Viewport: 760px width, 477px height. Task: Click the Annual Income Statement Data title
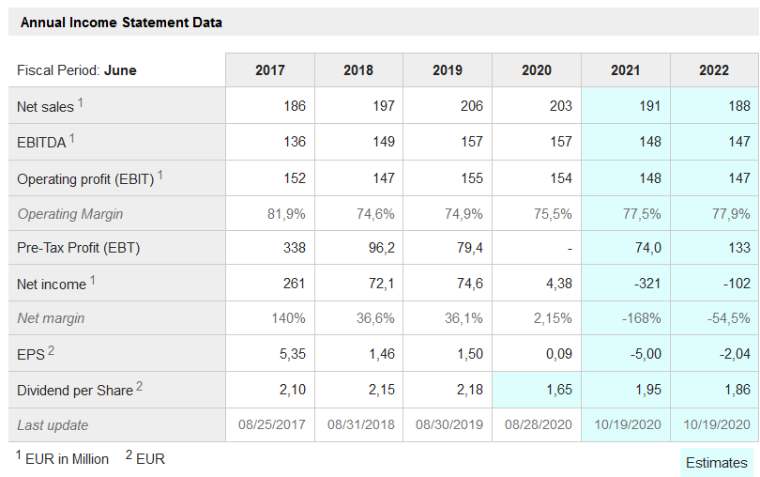tap(121, 22)
